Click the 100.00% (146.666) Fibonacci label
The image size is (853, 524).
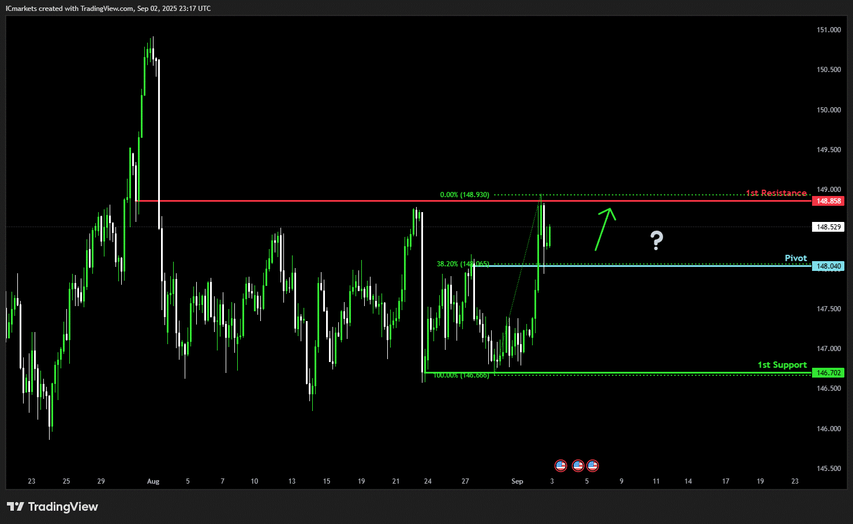461,375
